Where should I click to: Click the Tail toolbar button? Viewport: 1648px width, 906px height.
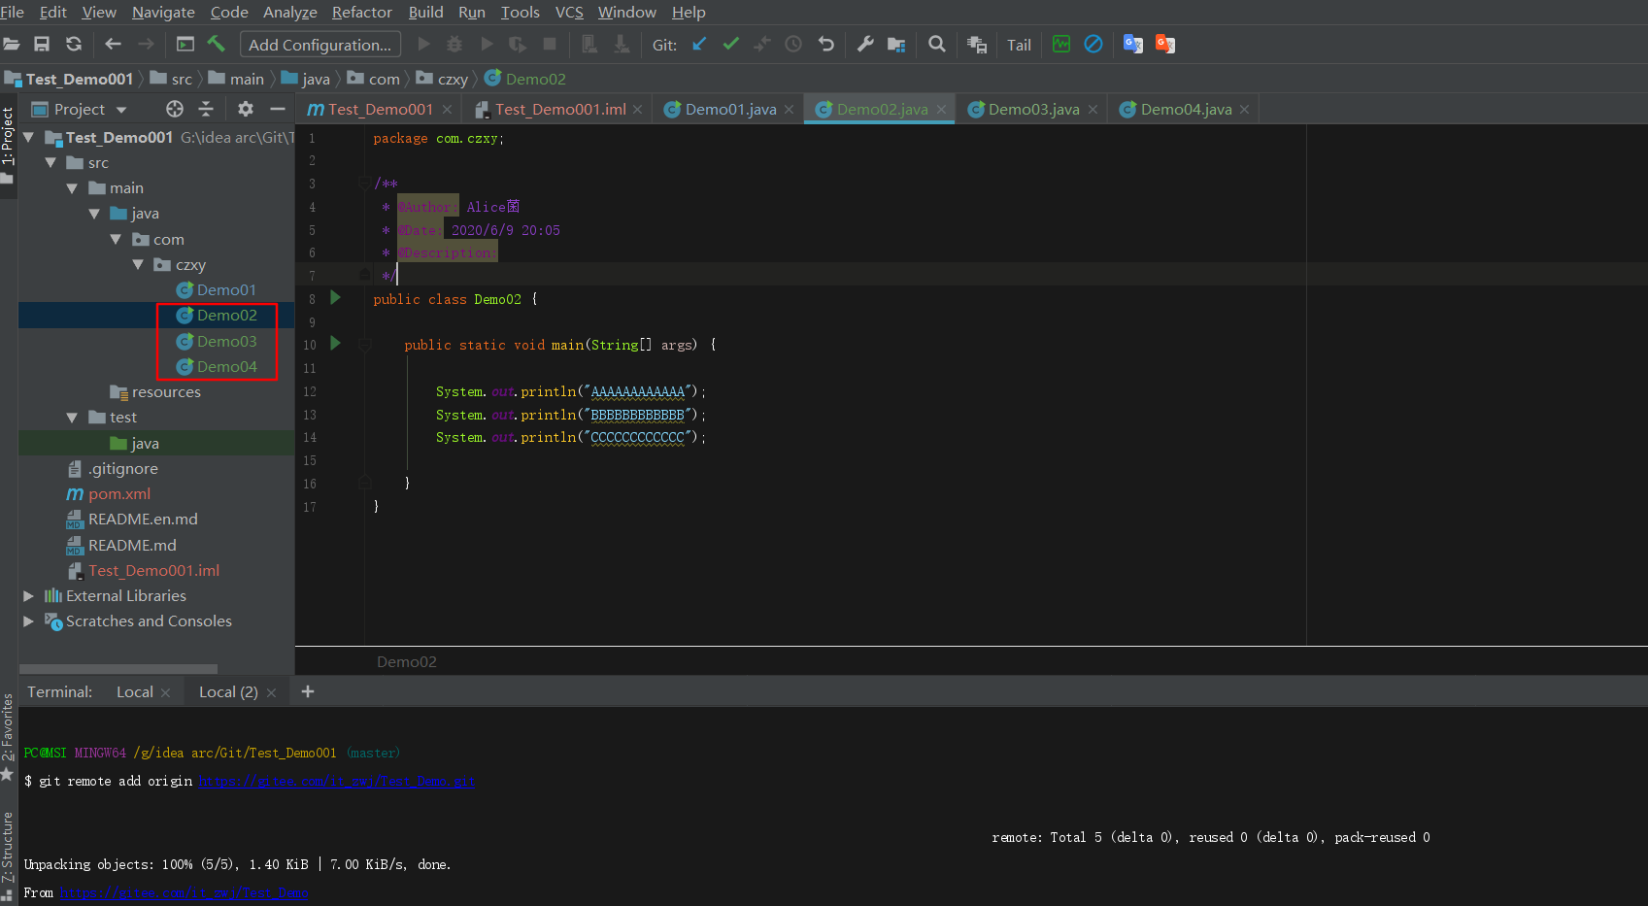click(x=1019, y=45)
